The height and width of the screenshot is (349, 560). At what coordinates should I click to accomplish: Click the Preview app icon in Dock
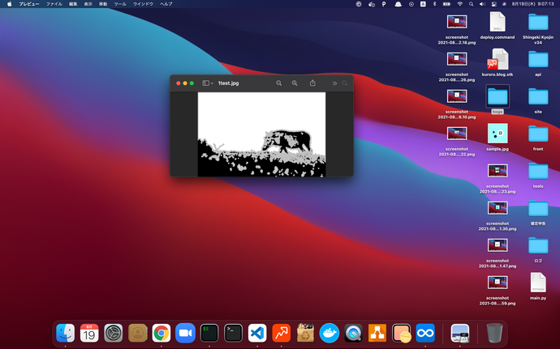[x=459, y=333]
